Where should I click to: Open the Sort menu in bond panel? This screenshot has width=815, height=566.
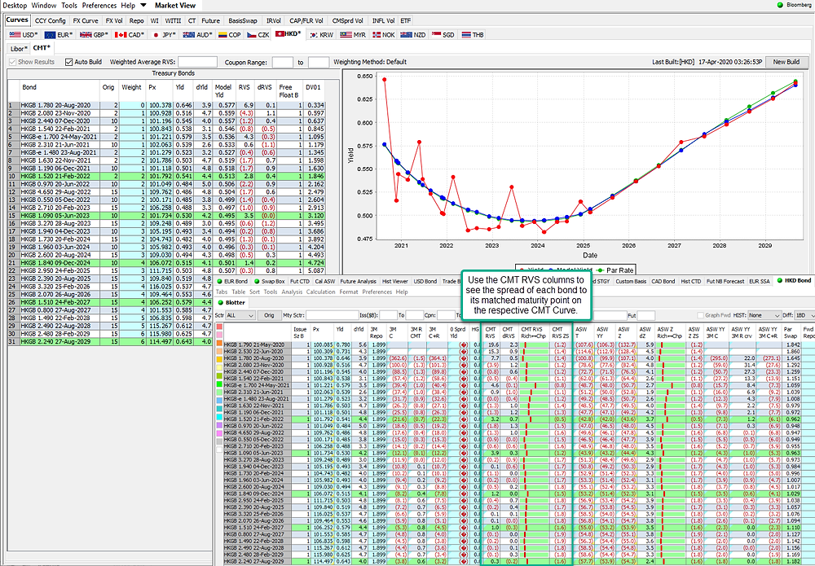tap(254, 292)
